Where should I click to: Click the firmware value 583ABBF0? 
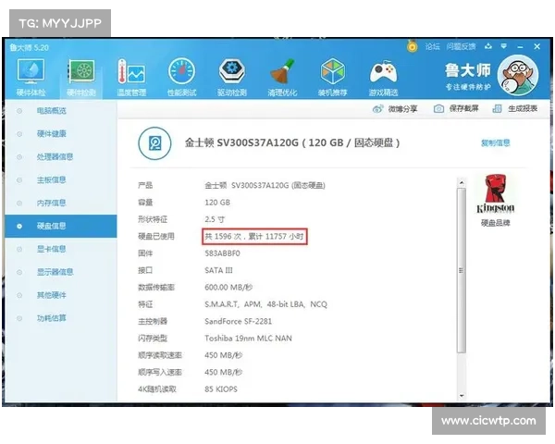(222, 253)
